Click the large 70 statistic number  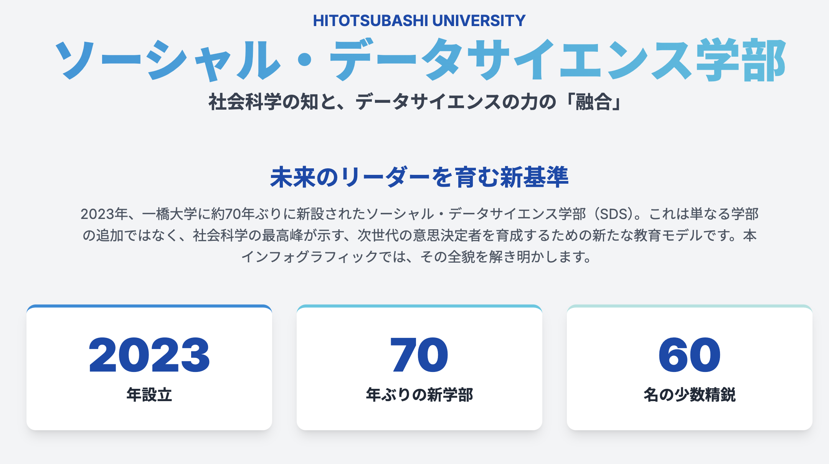pyautogui.click(x=419, y=355)
